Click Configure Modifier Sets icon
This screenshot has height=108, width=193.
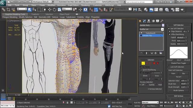161,53
